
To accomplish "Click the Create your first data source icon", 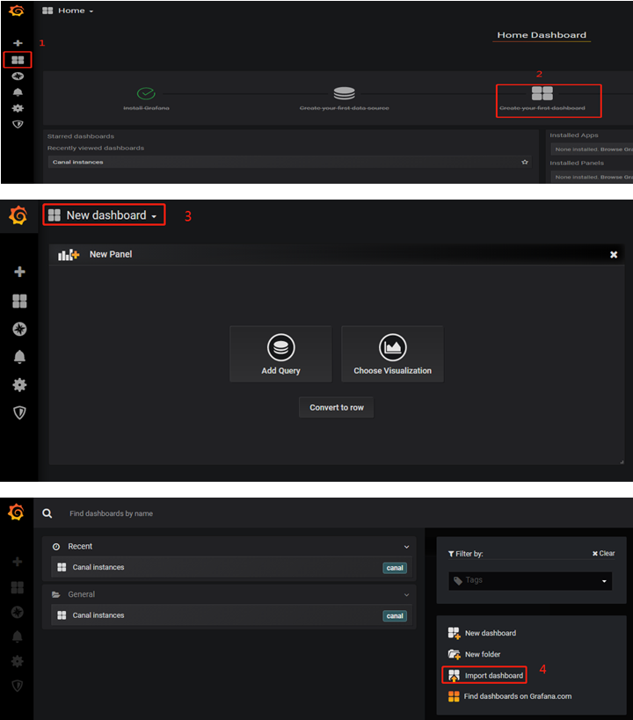I will [x=344, y=93].
